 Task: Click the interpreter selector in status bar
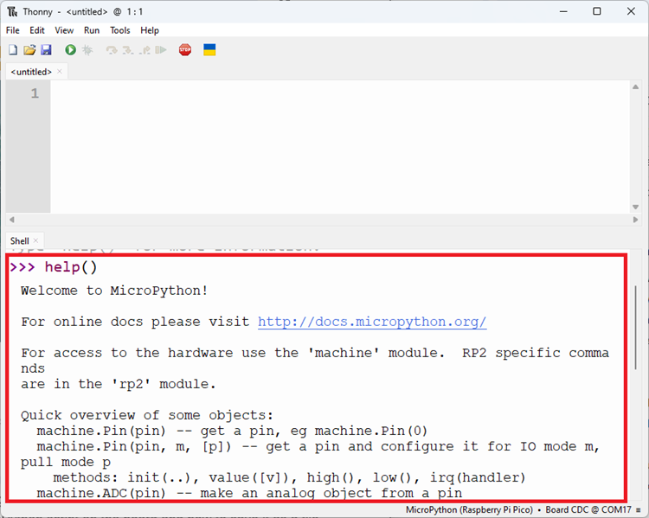tap(523, 509)
